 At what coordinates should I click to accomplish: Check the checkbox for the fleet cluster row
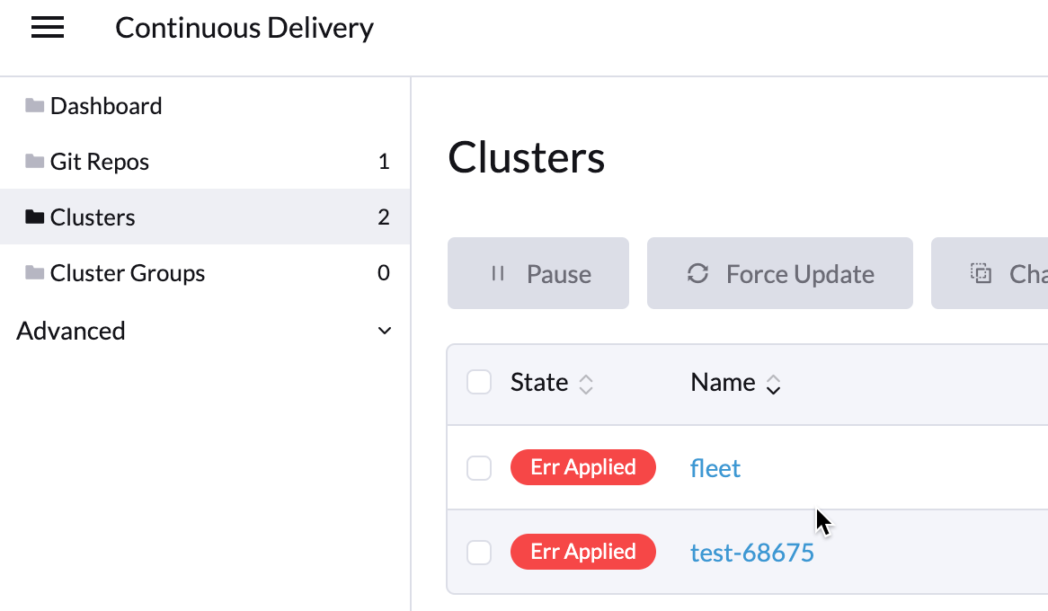click(x=479, y=467)
